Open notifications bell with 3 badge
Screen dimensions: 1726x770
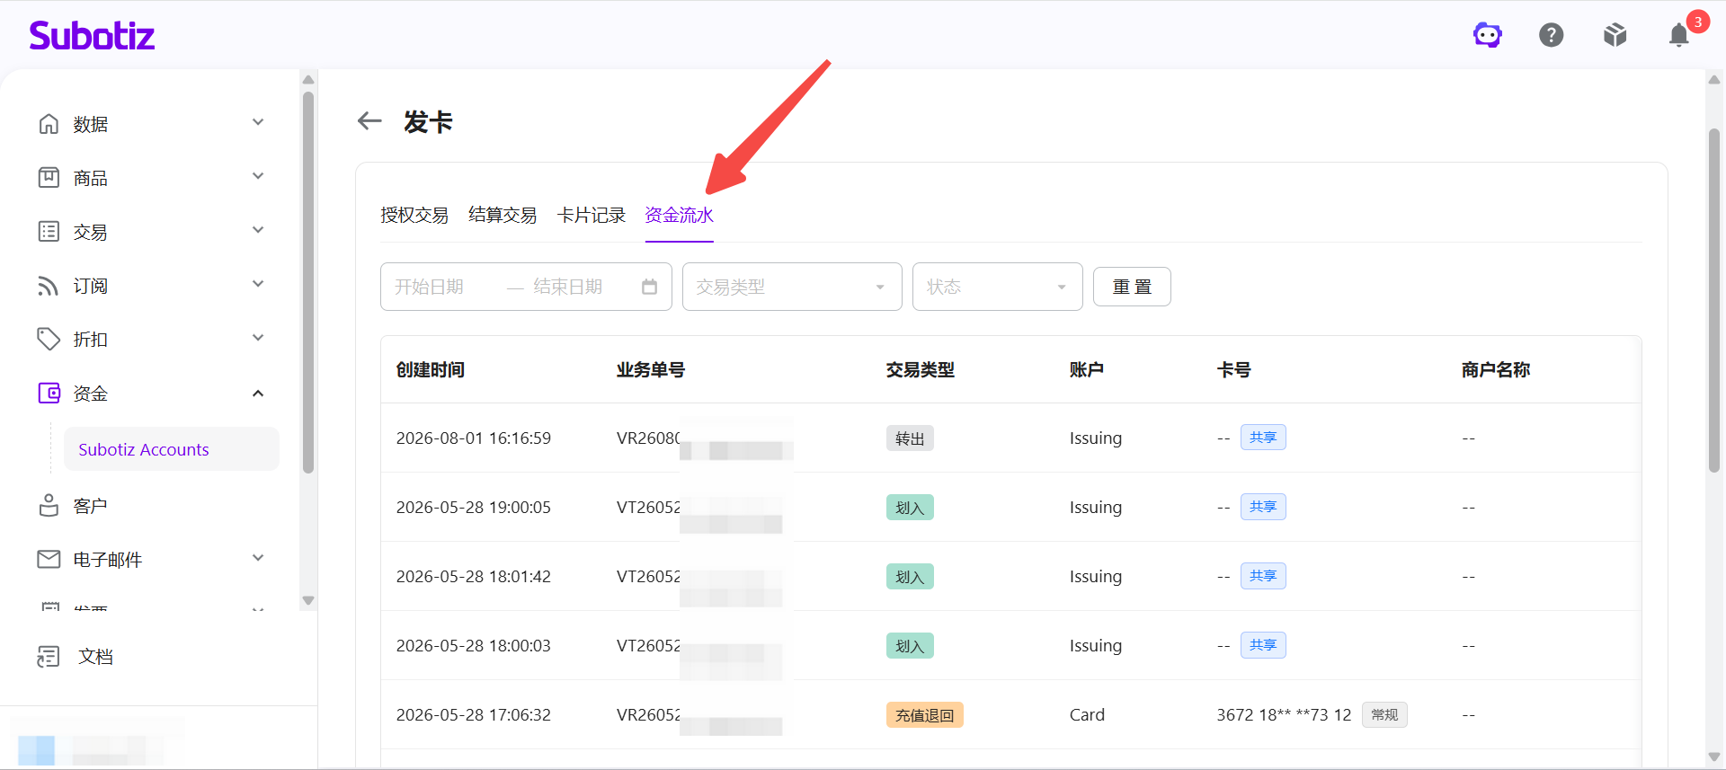coord(1679,35)
